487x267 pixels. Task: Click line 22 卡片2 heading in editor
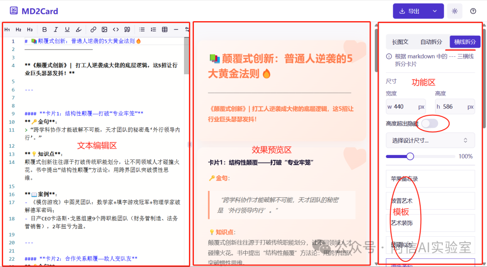[81, 258]
